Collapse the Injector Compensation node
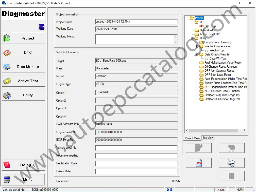Viewport: 256px width, 192px height. (x=197, y=46)
